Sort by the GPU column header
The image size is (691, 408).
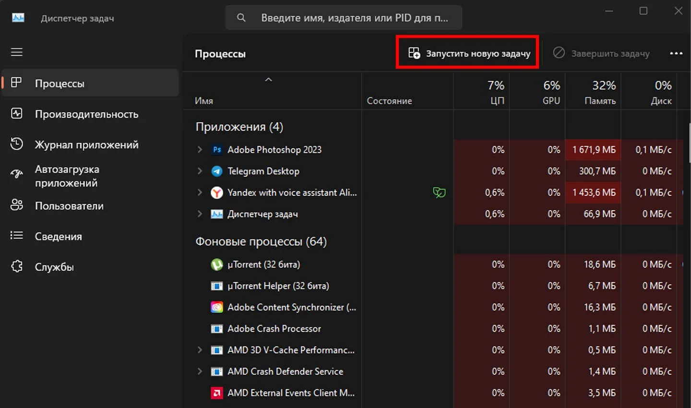point(537,91)
